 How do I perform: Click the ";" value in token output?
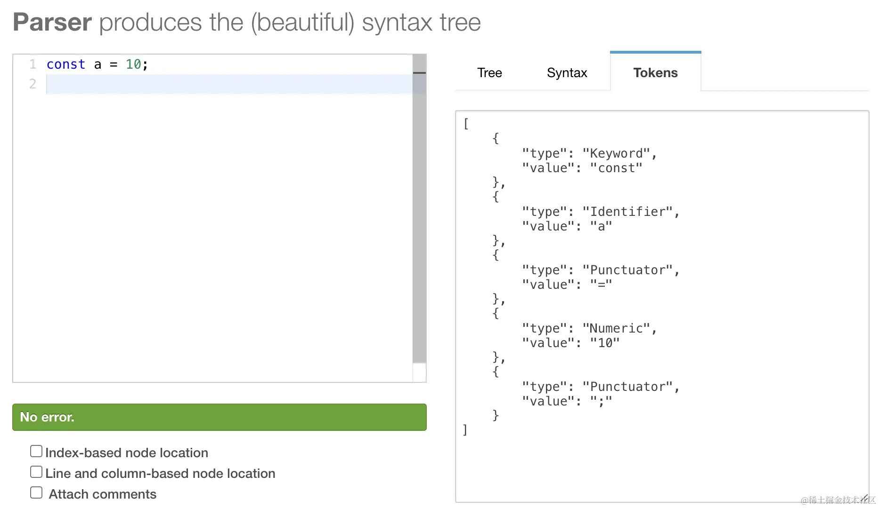coord(601,401)
